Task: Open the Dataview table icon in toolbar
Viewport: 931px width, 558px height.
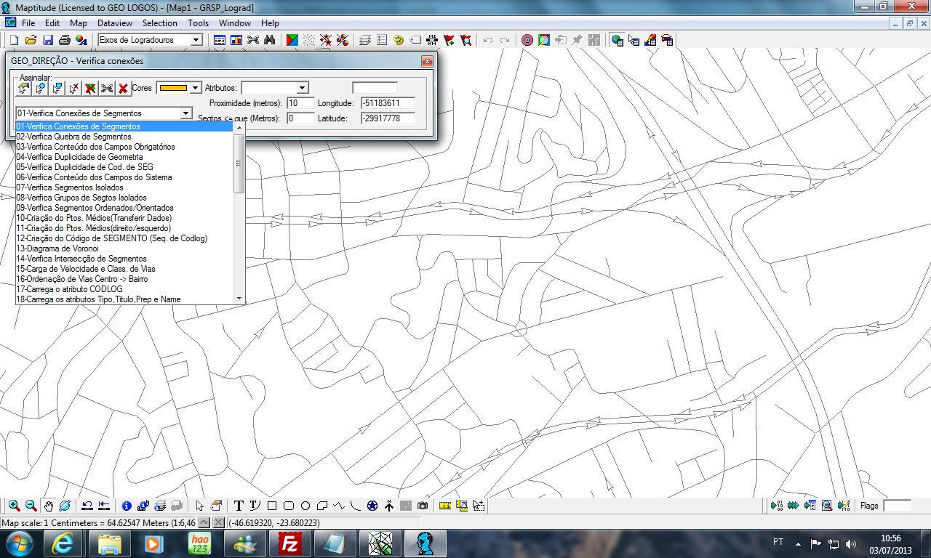Action: coord(220,40)
